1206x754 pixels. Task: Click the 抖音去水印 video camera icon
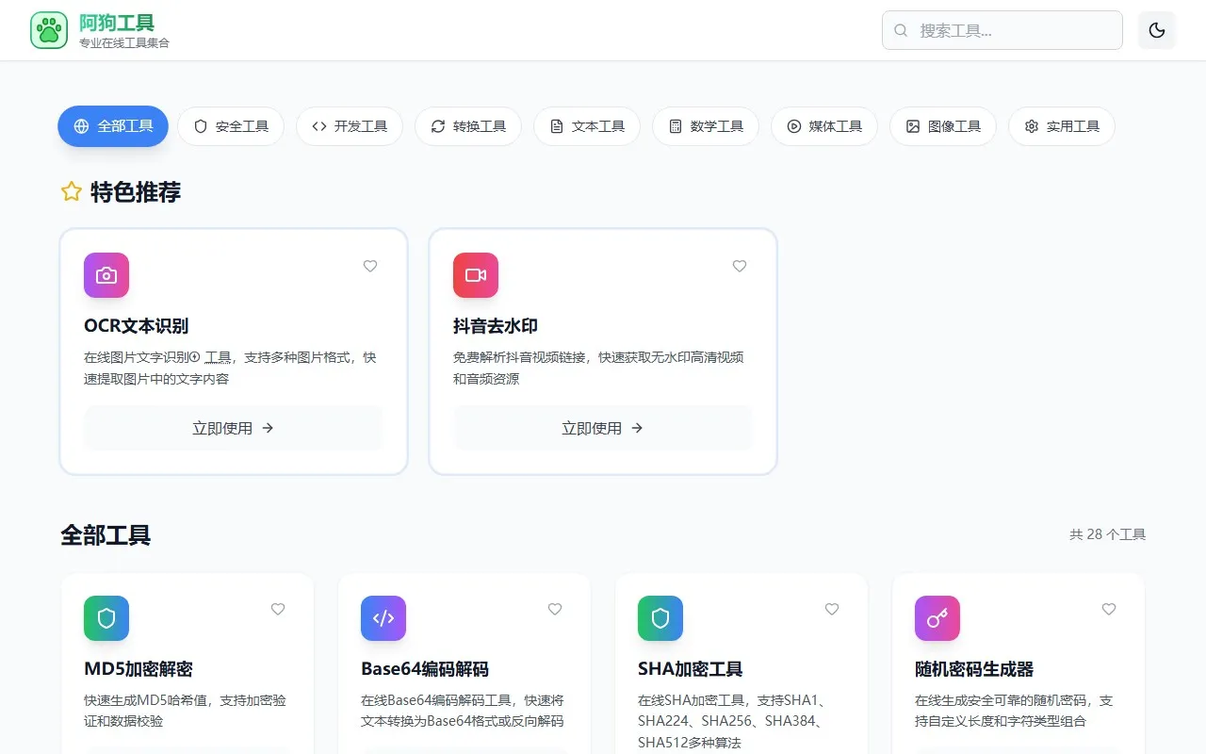[x=475, y=275]
